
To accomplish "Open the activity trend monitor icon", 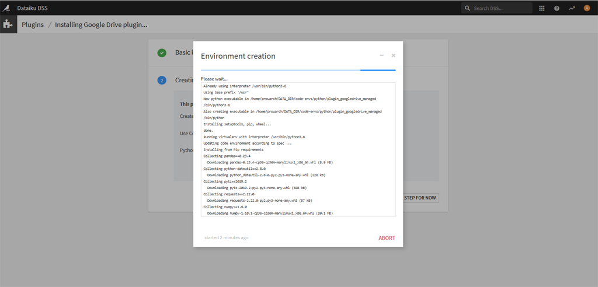I will click(x=572, y=8).
